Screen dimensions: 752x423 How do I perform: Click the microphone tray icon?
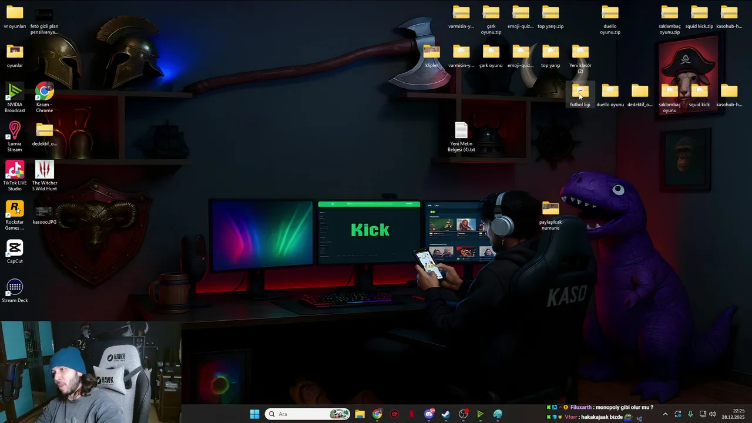click(x=690, y=414)
